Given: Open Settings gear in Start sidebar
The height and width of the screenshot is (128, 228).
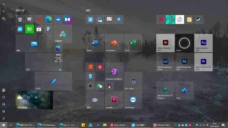Looking at the screenshot, I should pos(4,111).
